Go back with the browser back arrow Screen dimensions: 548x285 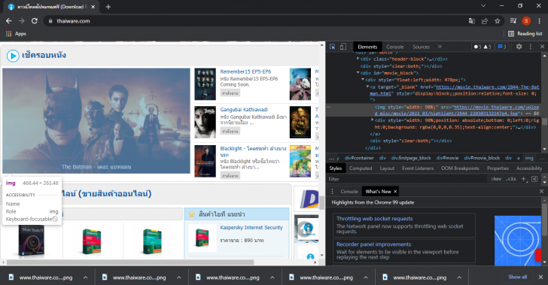tap(9, 21)
